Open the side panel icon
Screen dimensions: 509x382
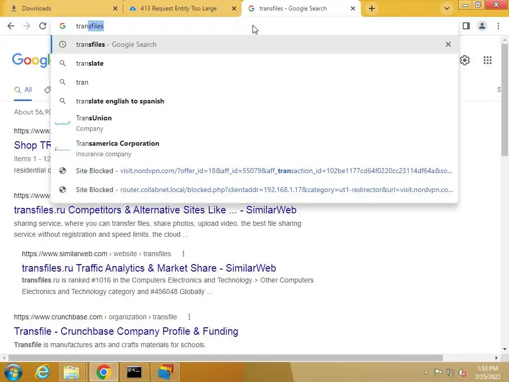point(466,26)
